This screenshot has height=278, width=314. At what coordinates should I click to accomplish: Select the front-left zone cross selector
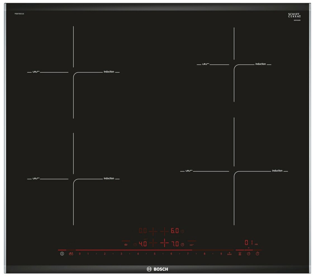(153, 243)
